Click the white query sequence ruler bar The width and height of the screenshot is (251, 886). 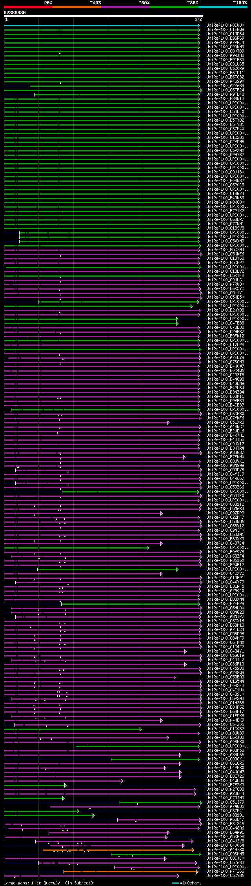[103, 16]
